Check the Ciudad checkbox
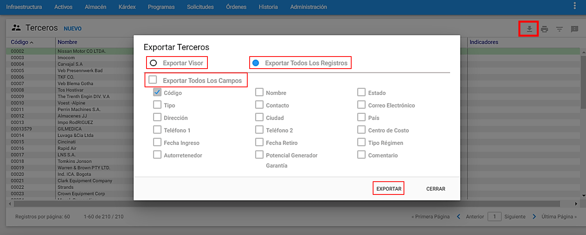The width and height of the screenshot is (586, 235). point(259,117)
